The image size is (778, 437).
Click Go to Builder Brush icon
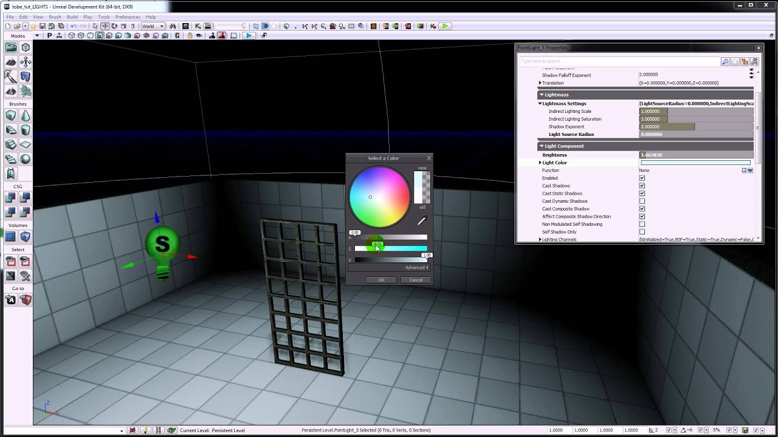coord(26,300)
